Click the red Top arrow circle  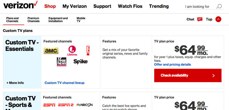click(218, 19)
